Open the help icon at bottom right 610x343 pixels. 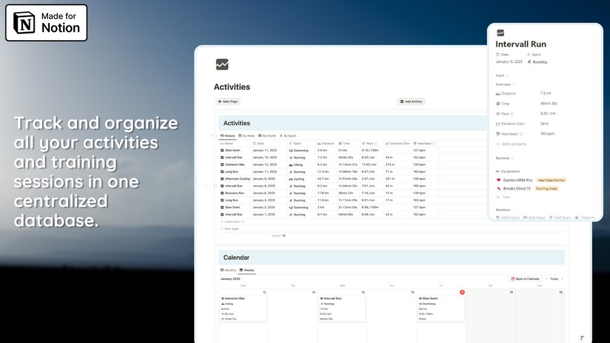pyautogui.click(x=582, y=338)
